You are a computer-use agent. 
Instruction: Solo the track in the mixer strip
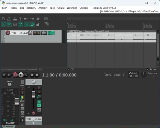pos(39,92)
